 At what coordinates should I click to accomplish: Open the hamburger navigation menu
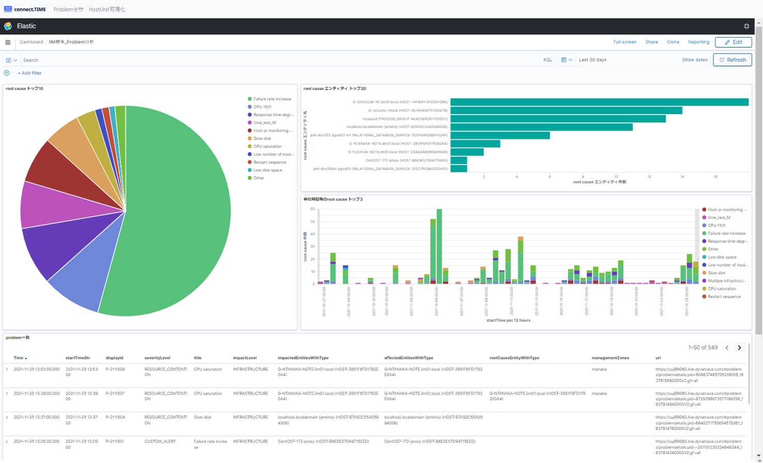coord(8,42)
